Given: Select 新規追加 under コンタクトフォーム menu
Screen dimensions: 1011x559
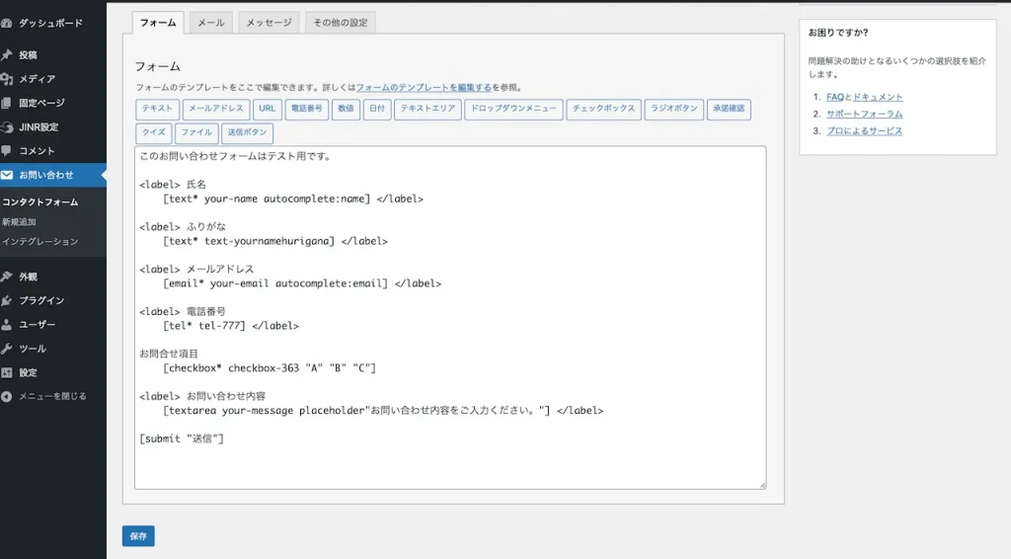Looking at the screenshot, I should [x=19, y=222].
